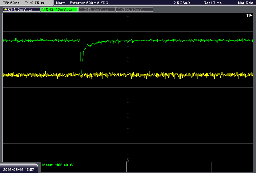Click the 2015-06-15 13:57 date time label

click(18, 170)
